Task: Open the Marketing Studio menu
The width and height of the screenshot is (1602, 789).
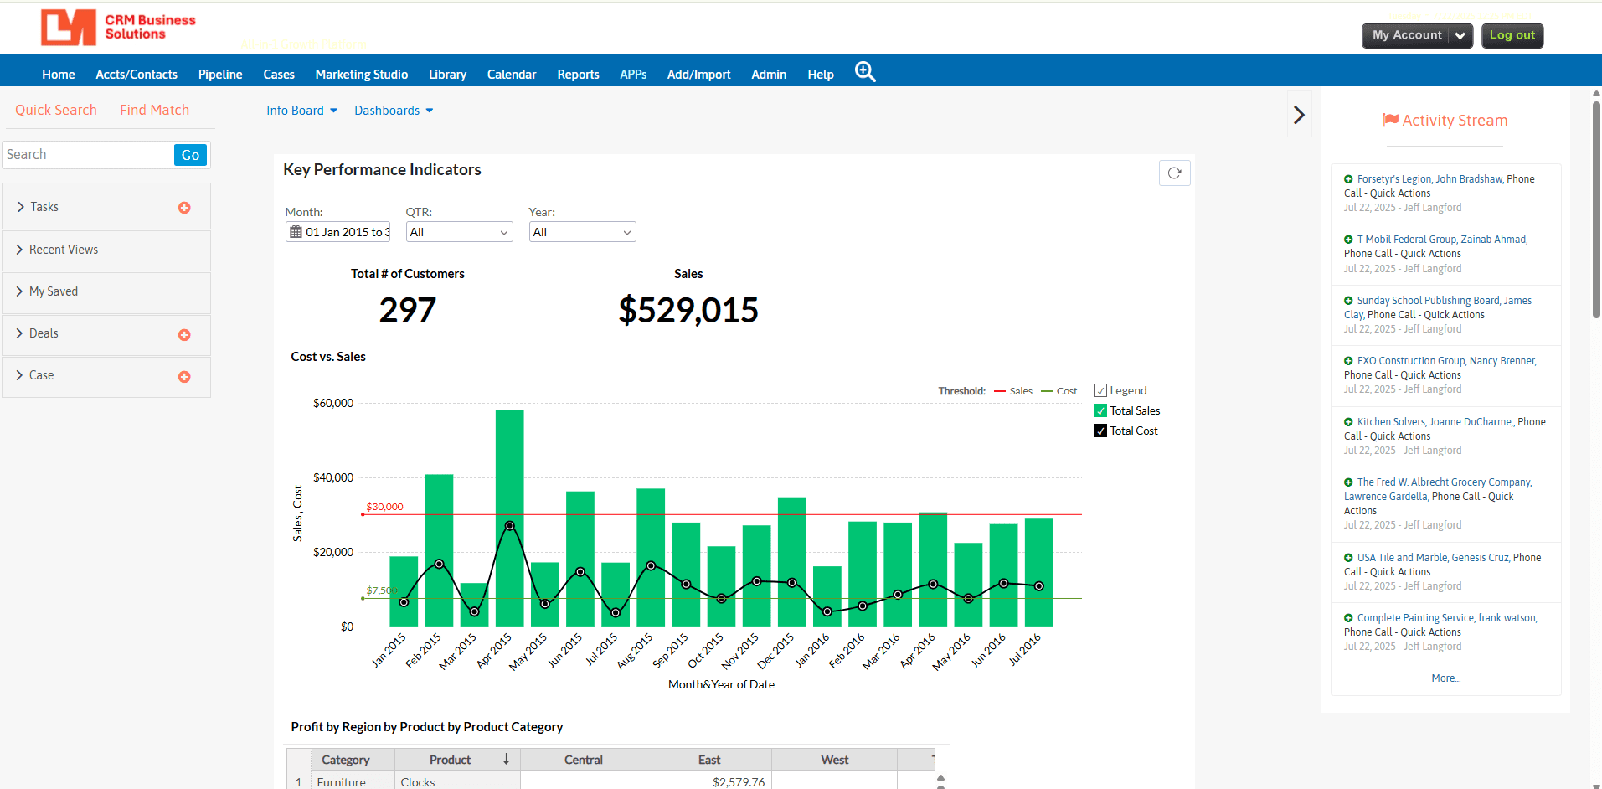Action: point(361,74)
